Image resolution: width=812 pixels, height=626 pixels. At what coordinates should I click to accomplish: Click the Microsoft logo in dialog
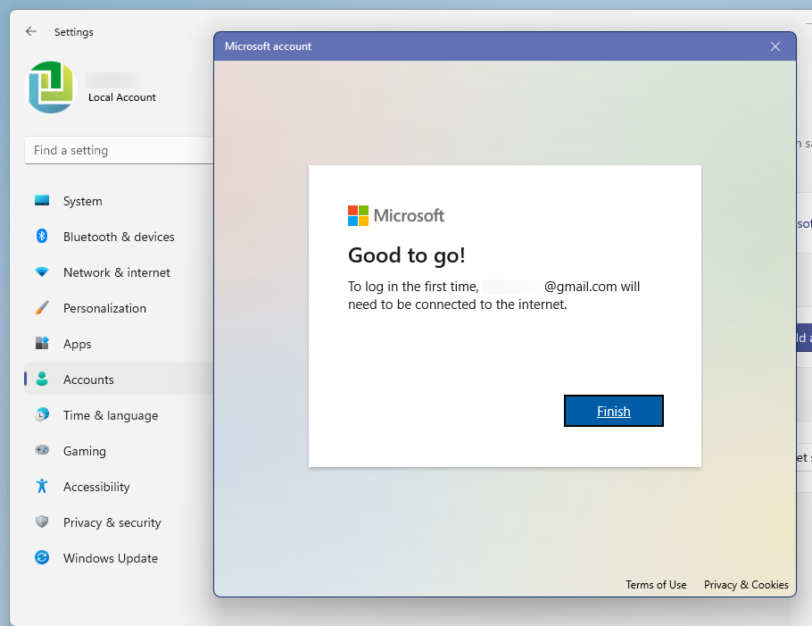[395, 215]
